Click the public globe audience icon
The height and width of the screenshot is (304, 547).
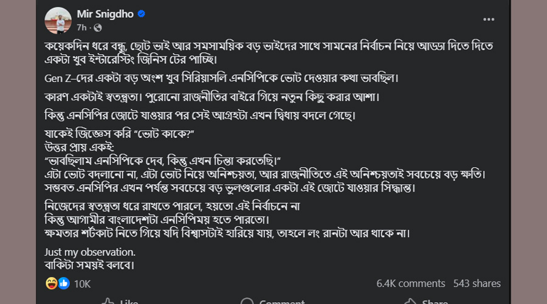point(98,28)
